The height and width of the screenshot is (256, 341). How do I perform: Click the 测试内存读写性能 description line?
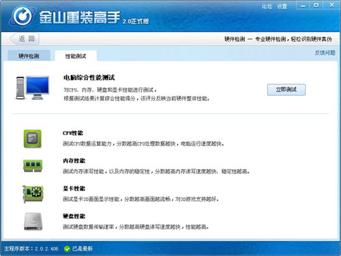156,171
